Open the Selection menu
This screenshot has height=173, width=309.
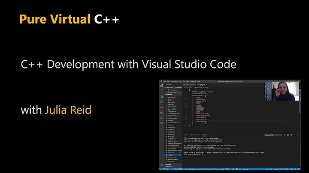click(x=174, y=81)
